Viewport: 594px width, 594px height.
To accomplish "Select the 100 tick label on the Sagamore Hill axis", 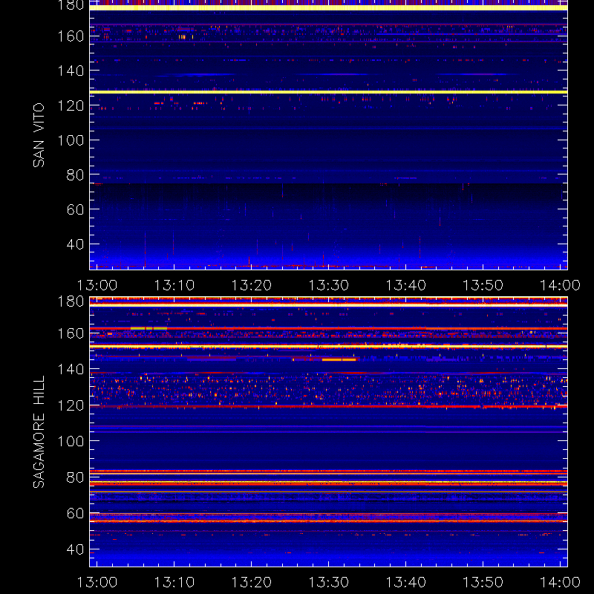I will (71, 441).
